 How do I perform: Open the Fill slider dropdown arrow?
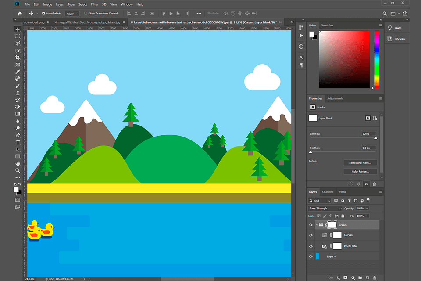click(367, 216)
